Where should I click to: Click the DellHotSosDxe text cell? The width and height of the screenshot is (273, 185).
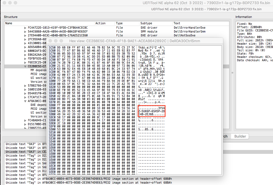[x=185, y=36]
